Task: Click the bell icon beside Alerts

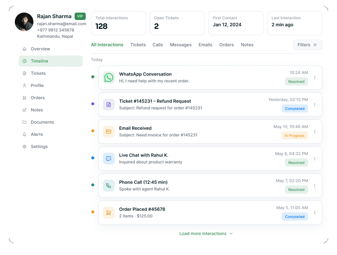Action: [x=24, y=134]
